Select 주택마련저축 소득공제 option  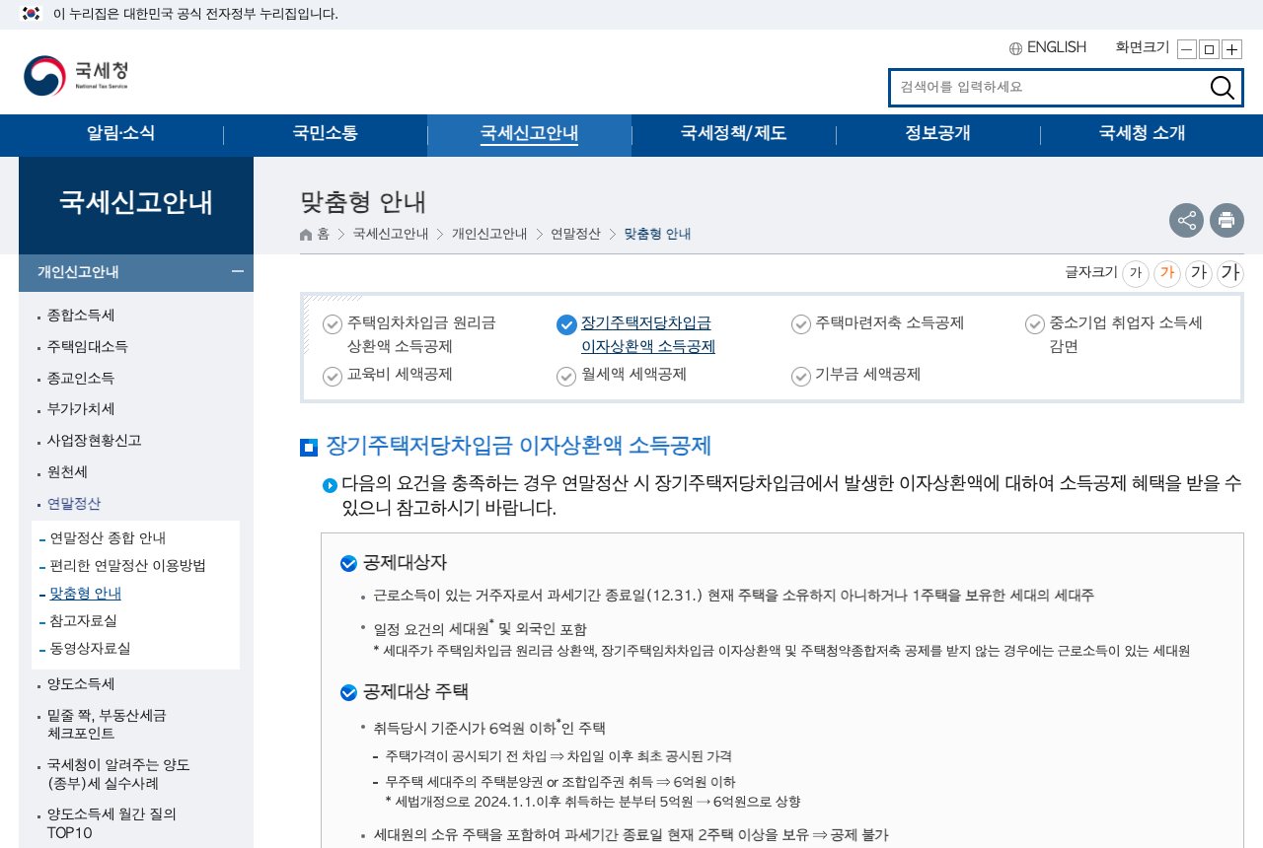click(x=877, y=323)
